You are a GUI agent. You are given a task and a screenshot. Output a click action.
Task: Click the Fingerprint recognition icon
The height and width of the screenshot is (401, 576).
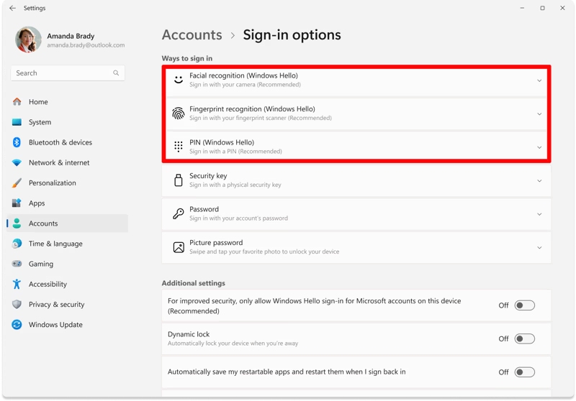179,114
